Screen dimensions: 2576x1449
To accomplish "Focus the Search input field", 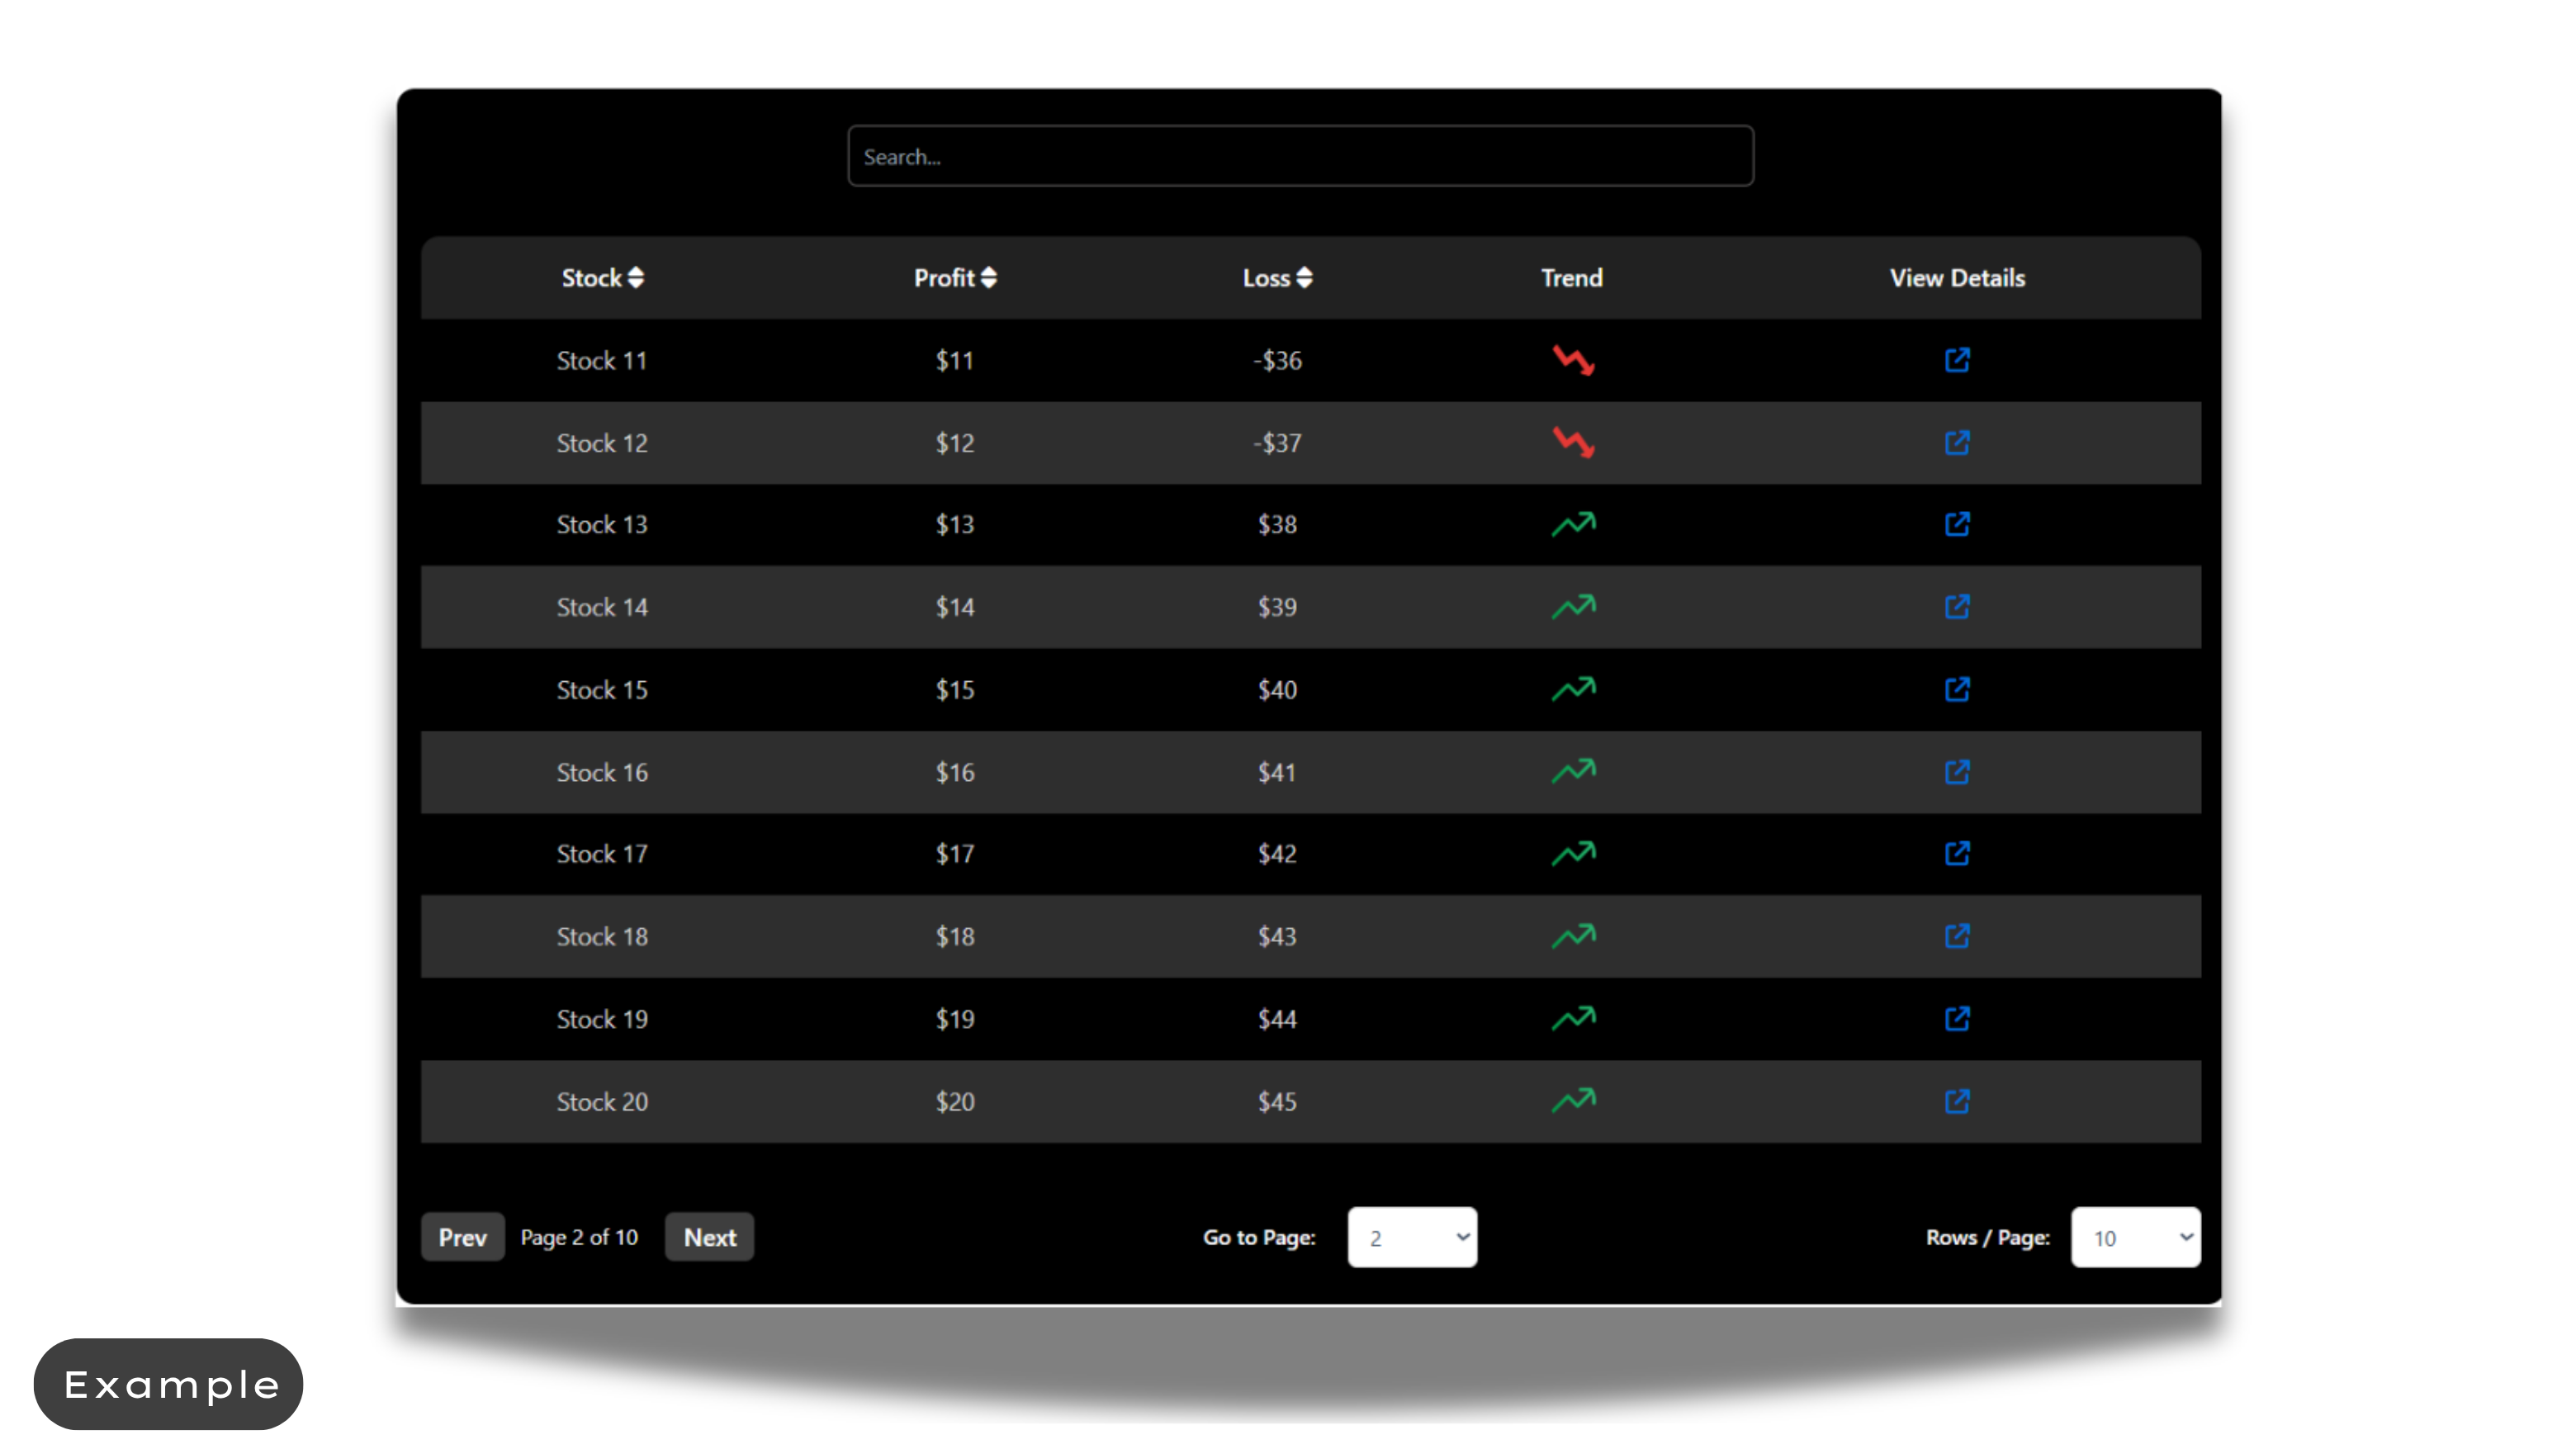I will [1300, 156].
